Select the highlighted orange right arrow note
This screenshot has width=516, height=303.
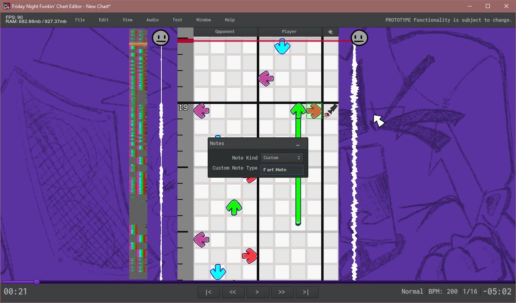pos(314,111)
